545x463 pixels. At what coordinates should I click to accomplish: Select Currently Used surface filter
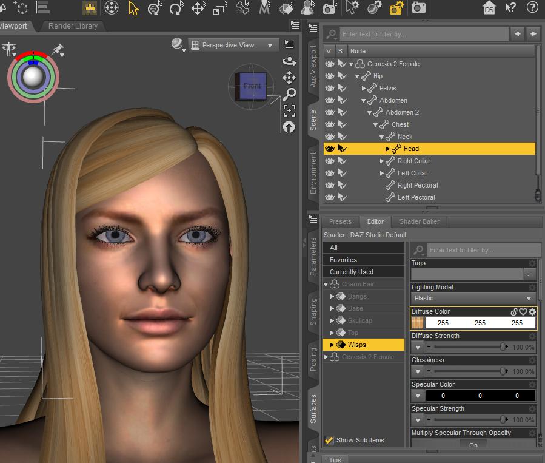pos(352,272)
